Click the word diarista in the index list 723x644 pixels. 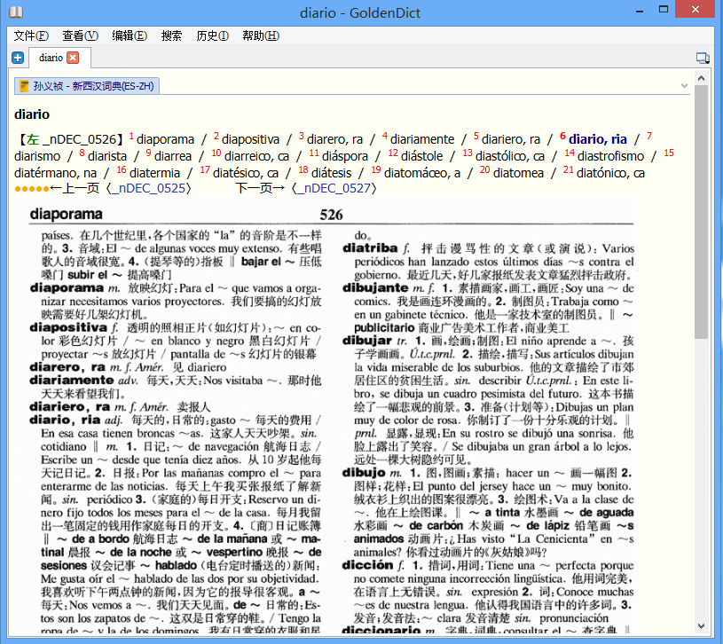pos(107,156)
